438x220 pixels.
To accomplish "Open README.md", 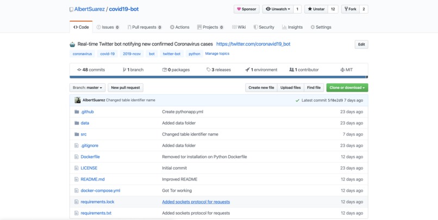I will coord(92,179).
